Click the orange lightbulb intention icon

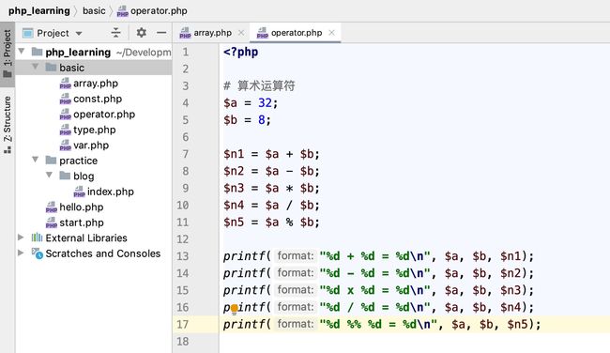click(235, 309)
